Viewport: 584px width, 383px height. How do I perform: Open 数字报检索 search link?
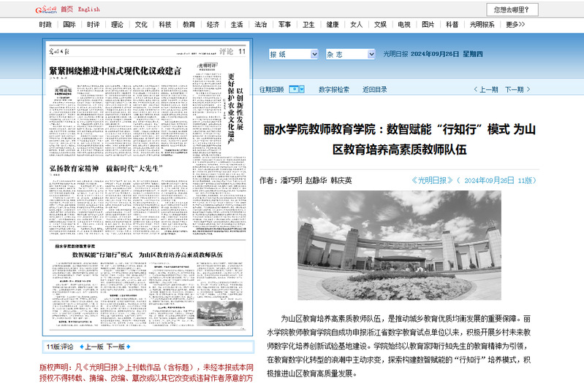point(333,90)
